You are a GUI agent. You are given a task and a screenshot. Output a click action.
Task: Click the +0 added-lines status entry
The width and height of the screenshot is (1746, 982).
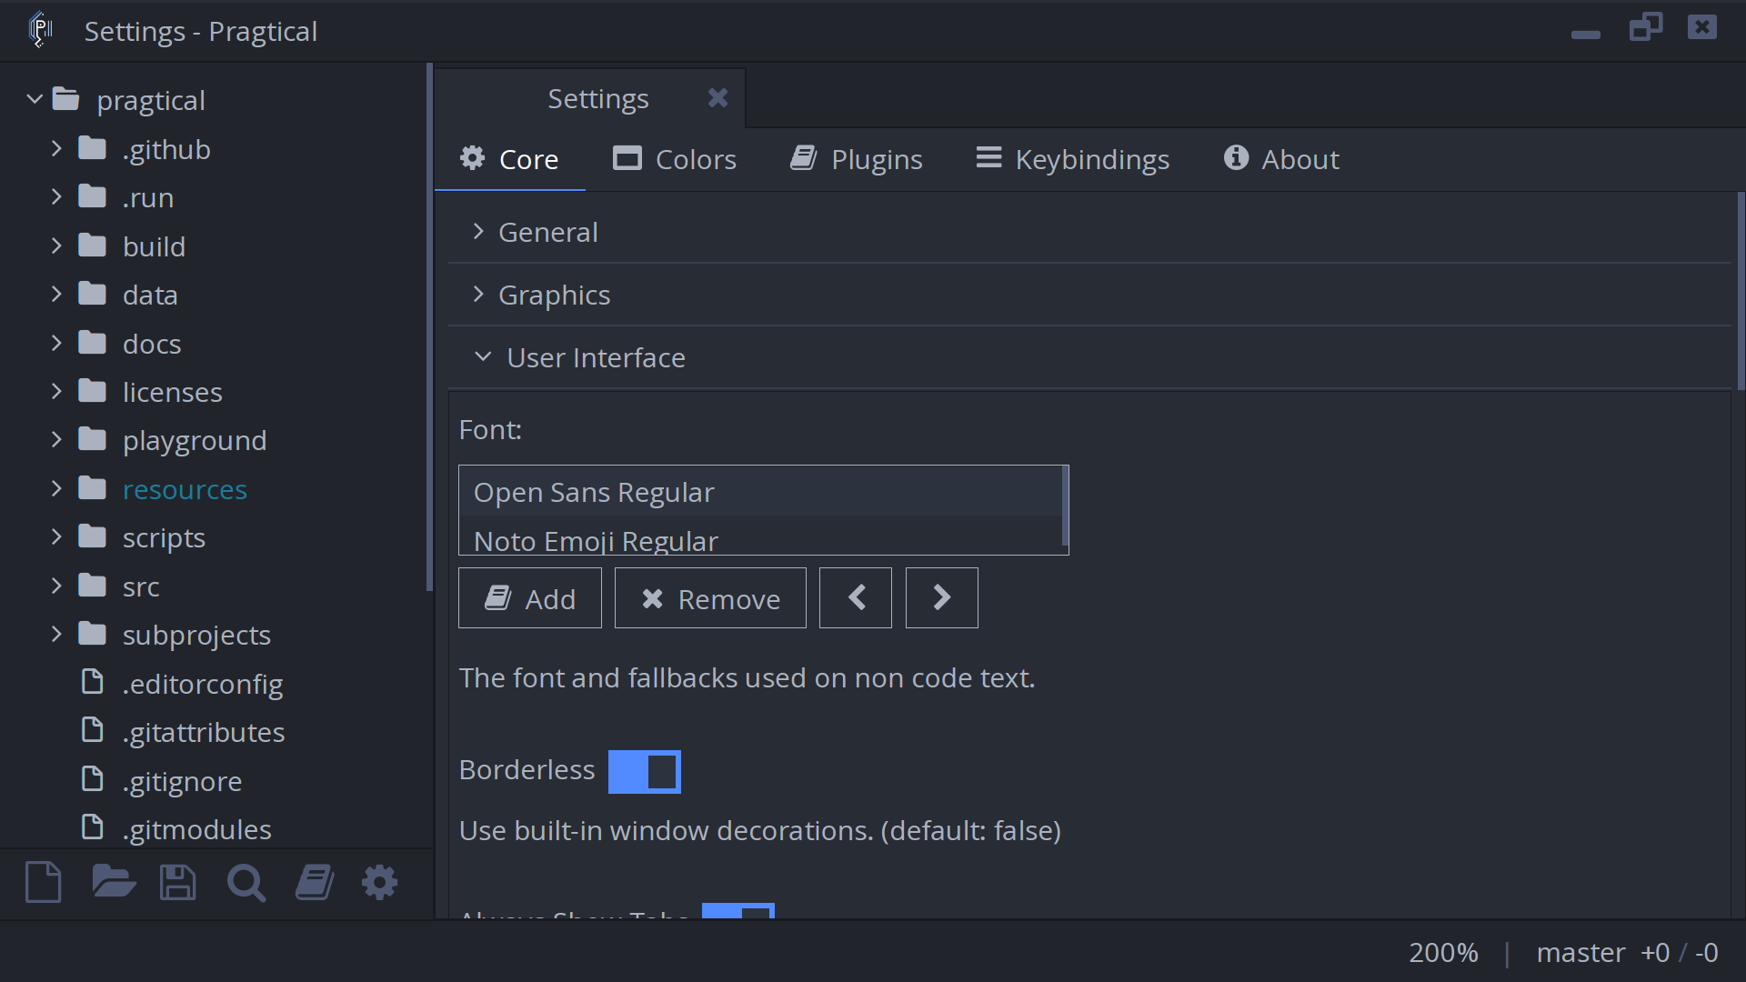[x=1655, y=952]
